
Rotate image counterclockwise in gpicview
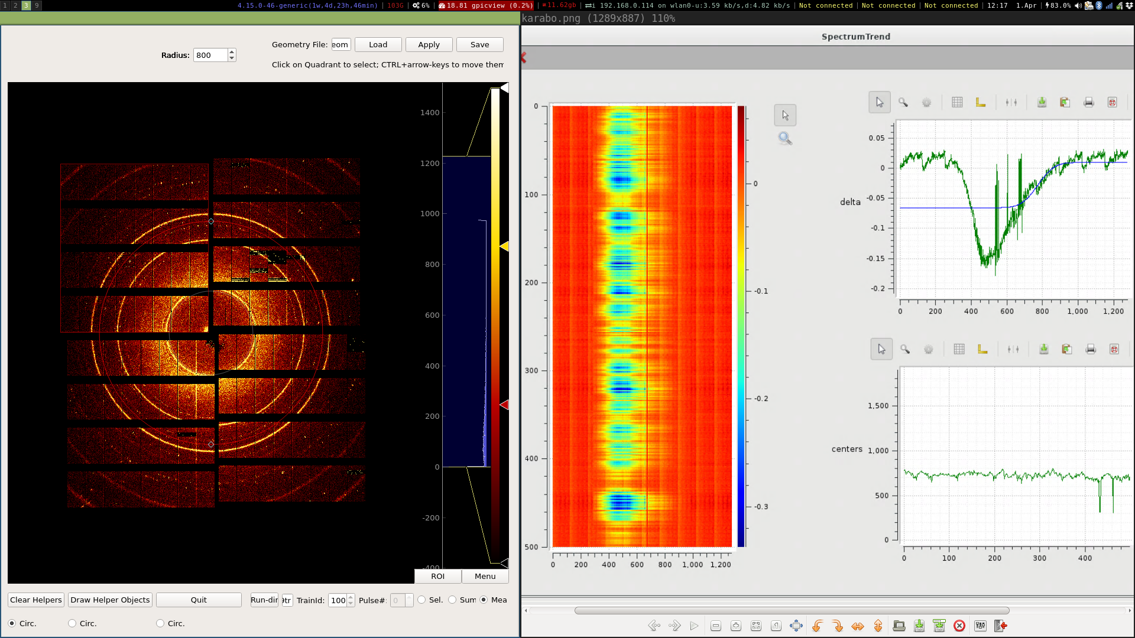[x=818, y=626]
